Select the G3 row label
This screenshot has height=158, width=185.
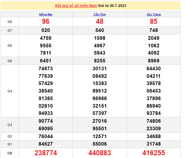[x=10, y=125]
